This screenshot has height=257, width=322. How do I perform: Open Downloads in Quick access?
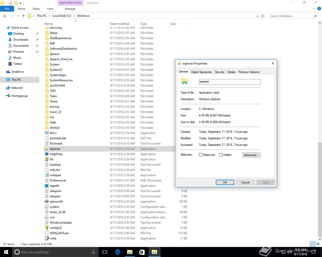[21, 40]
